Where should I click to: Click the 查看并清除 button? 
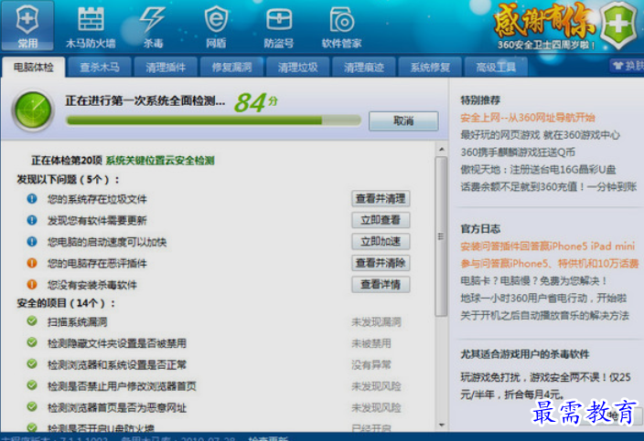(x=381, y=263)
